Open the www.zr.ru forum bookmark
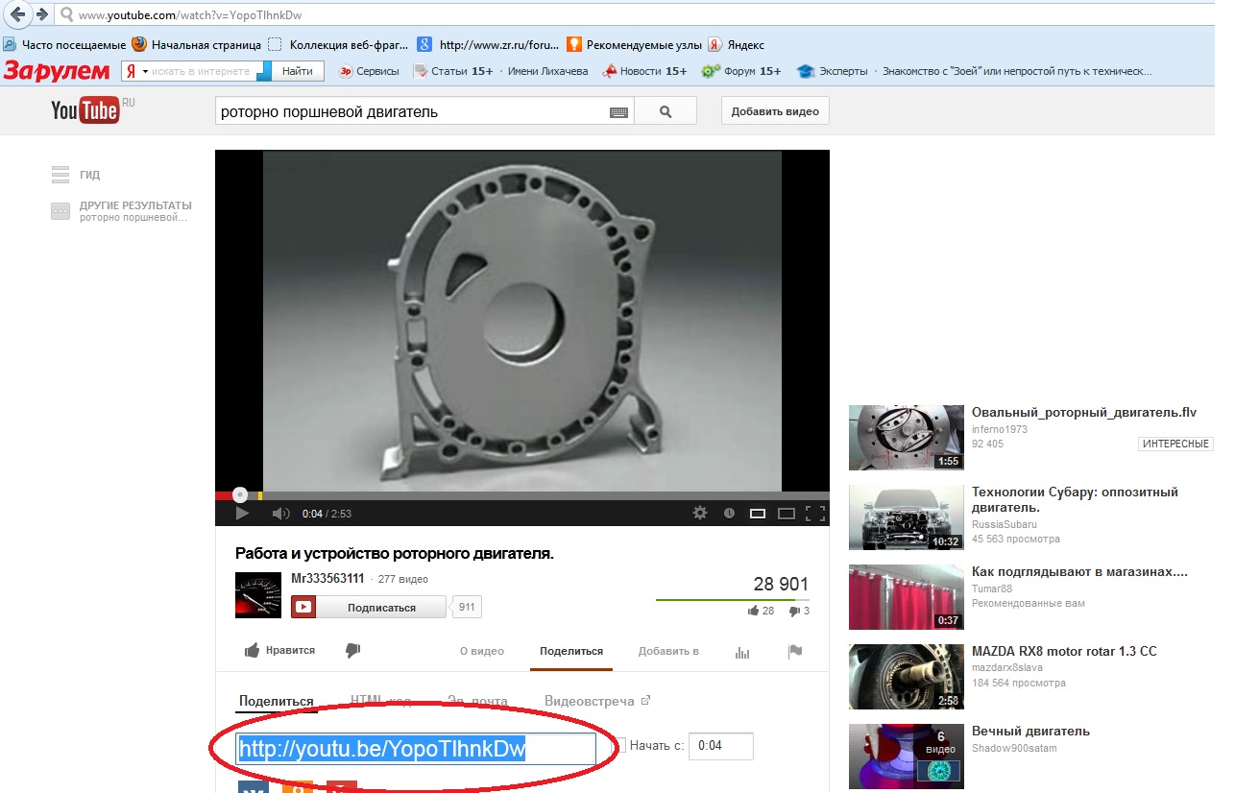 (x=489, y=44)
